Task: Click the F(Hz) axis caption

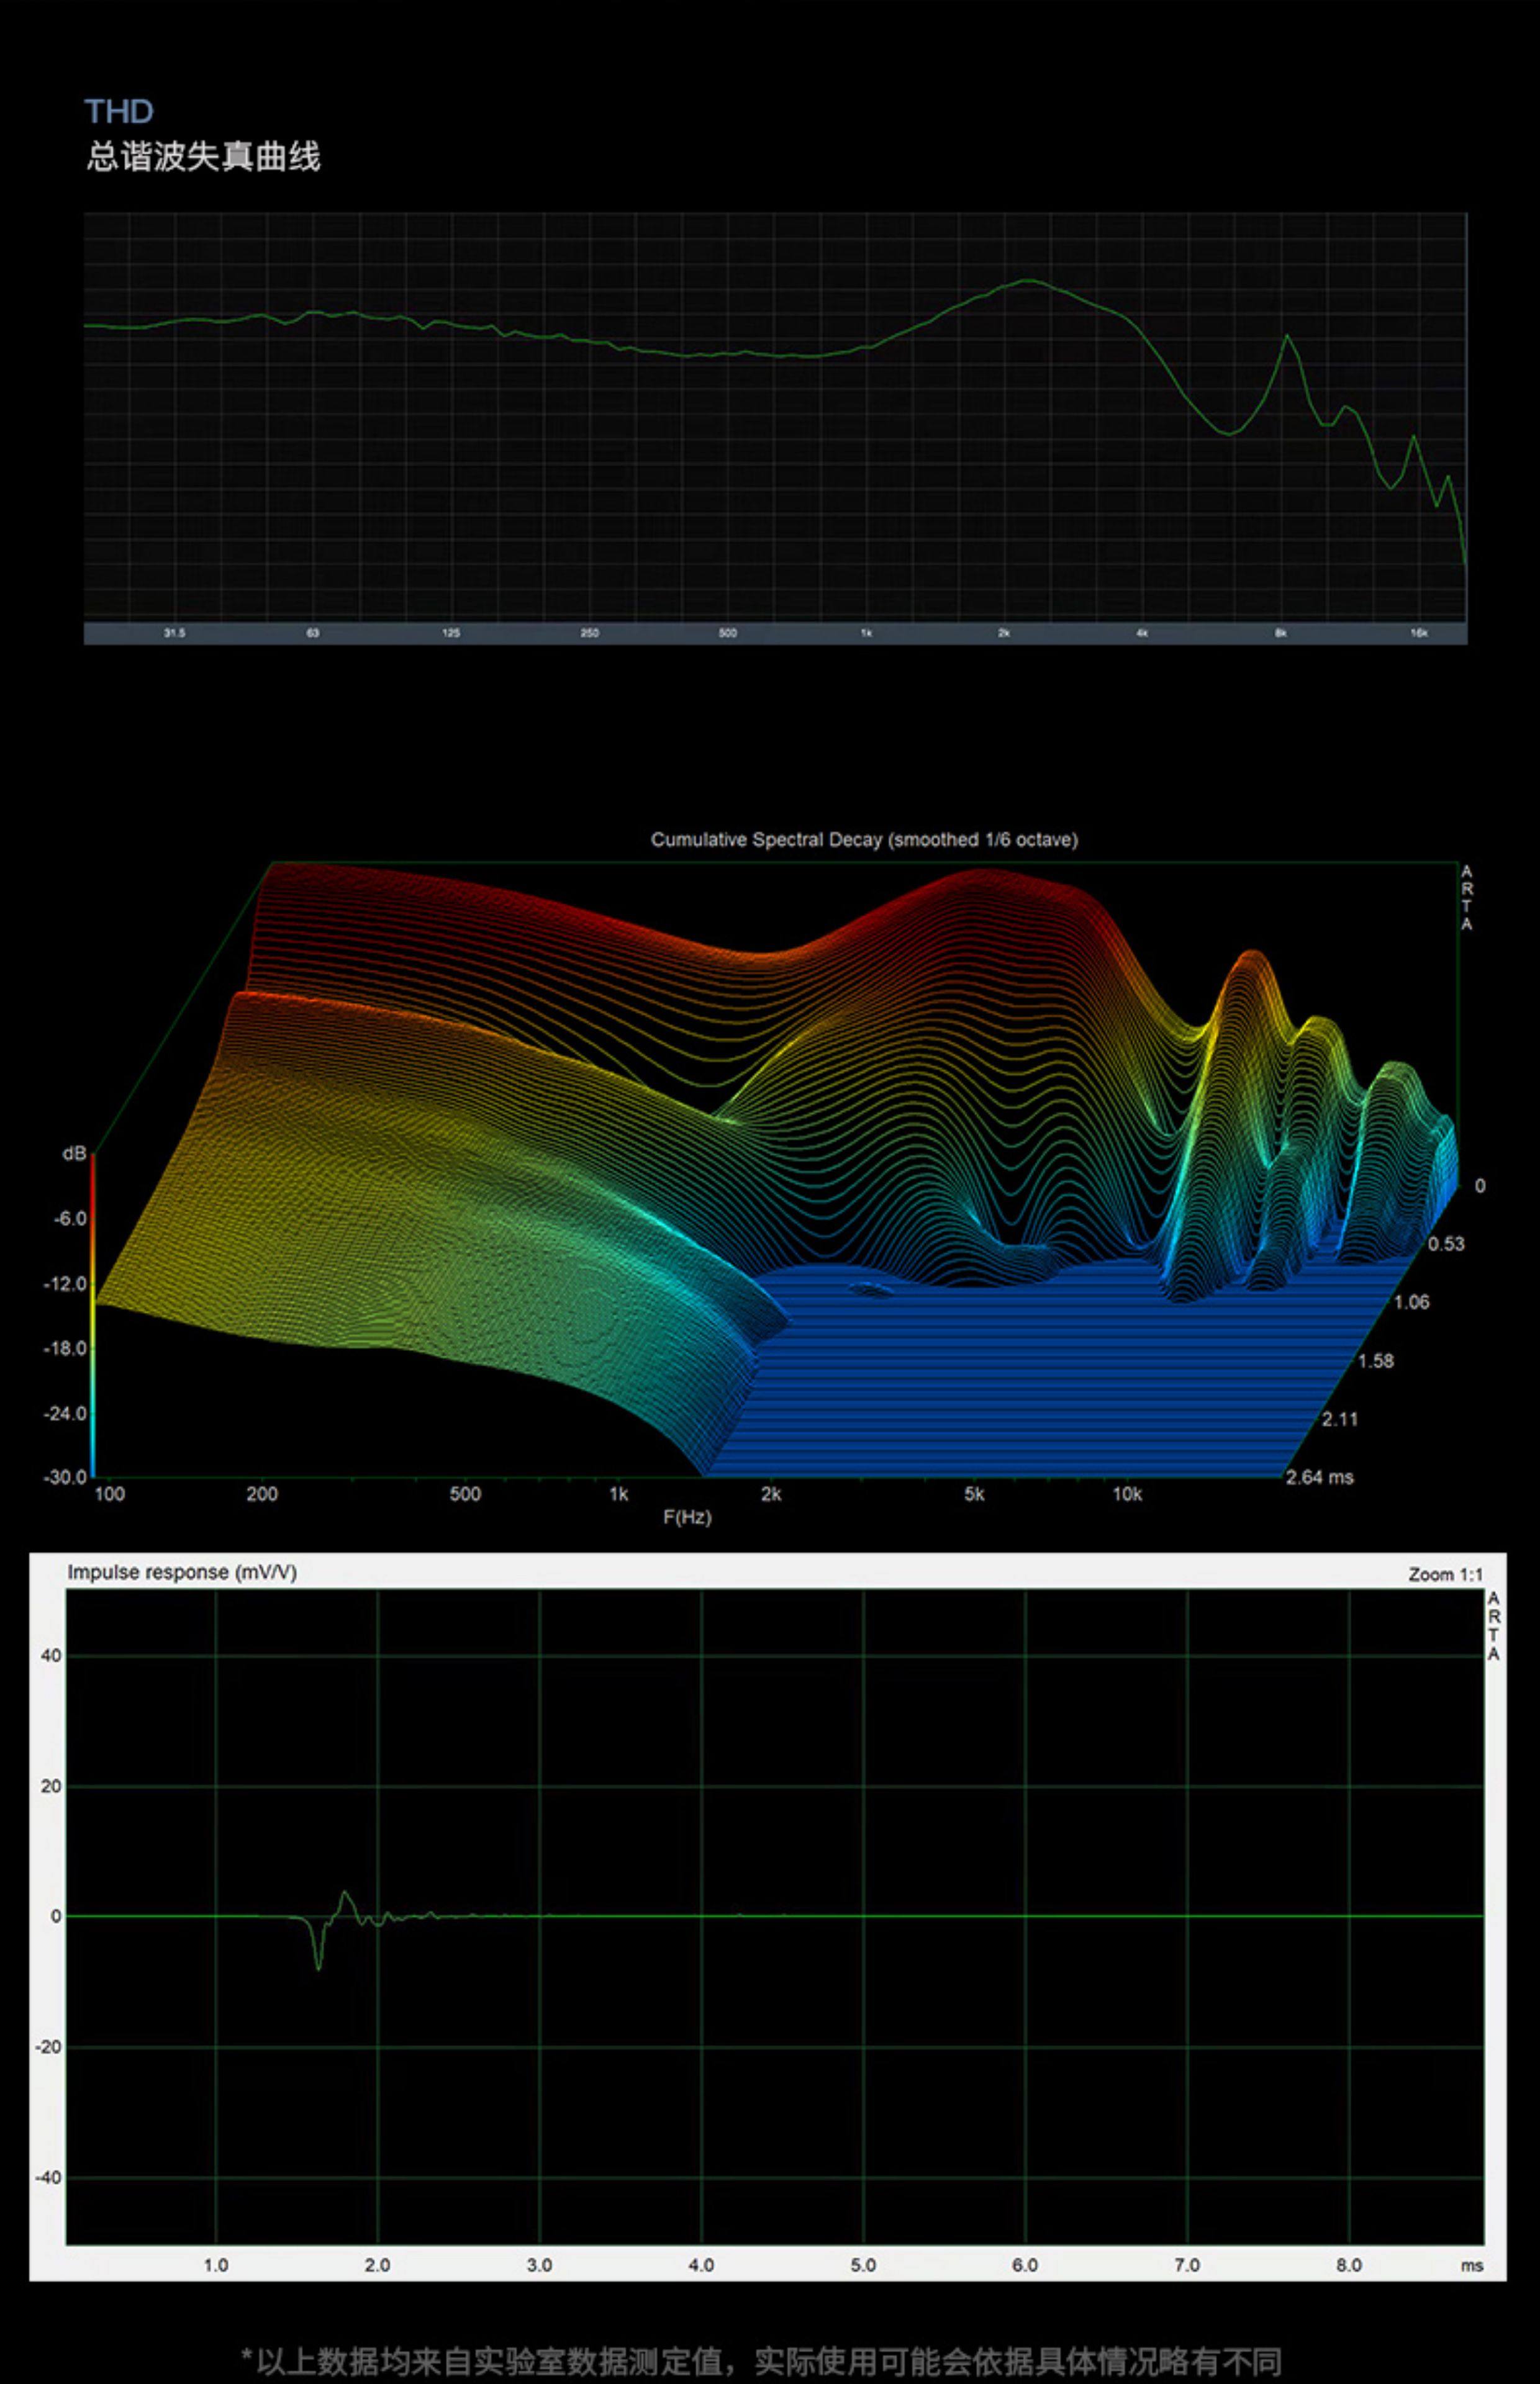Action: coord(687,1516)
